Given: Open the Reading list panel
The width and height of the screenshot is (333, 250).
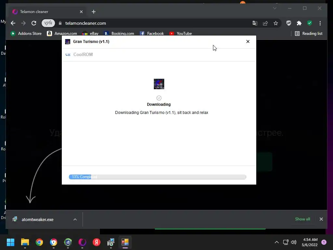Looking at the screenshot, I should pos(309,34).
